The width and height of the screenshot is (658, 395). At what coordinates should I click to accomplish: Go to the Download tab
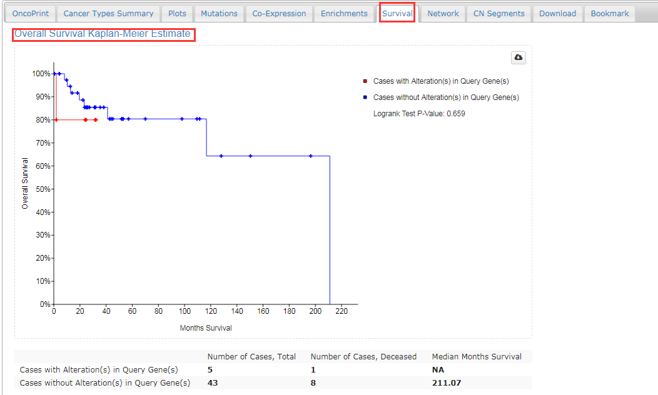tap(557, 14)
